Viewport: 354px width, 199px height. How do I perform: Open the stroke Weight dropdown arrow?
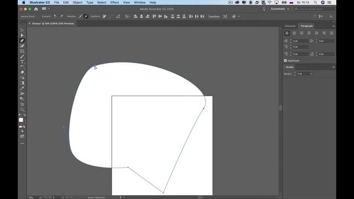tap(311, 74)
